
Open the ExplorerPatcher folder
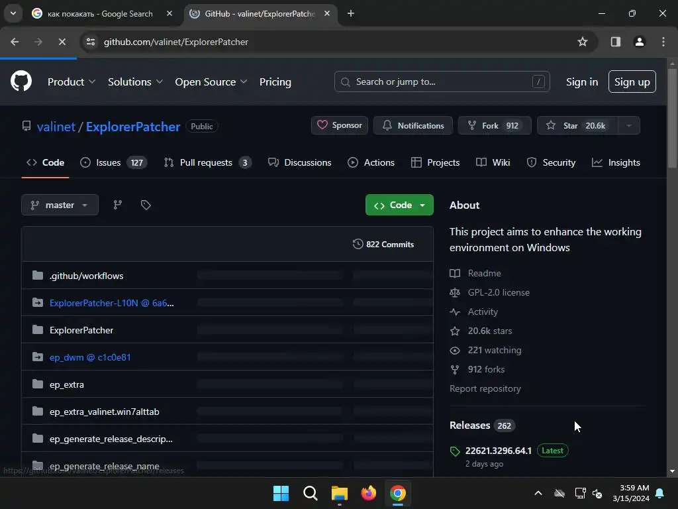[81, 330]
